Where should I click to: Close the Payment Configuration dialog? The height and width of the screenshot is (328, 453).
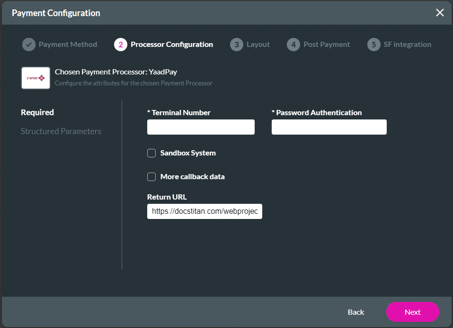(440, 13)
